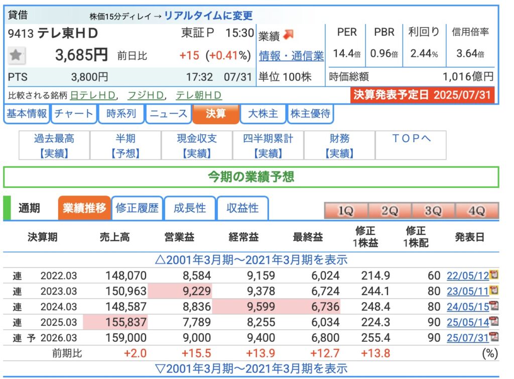
Task: Expand △2001年3月期〜2021年3月期を表示 at top
Action: click(x=251, y=260)
